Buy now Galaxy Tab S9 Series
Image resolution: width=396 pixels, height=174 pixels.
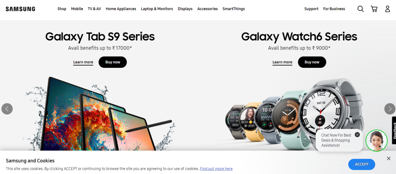tap(113, 62)
